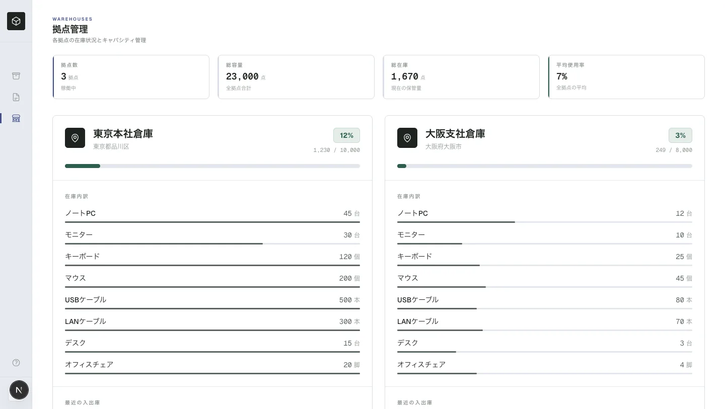Image resolution: width=725 pixels, height=409 pixels.
Task: Select the warehouse store sidebar icon
Action: coord(16,118)
